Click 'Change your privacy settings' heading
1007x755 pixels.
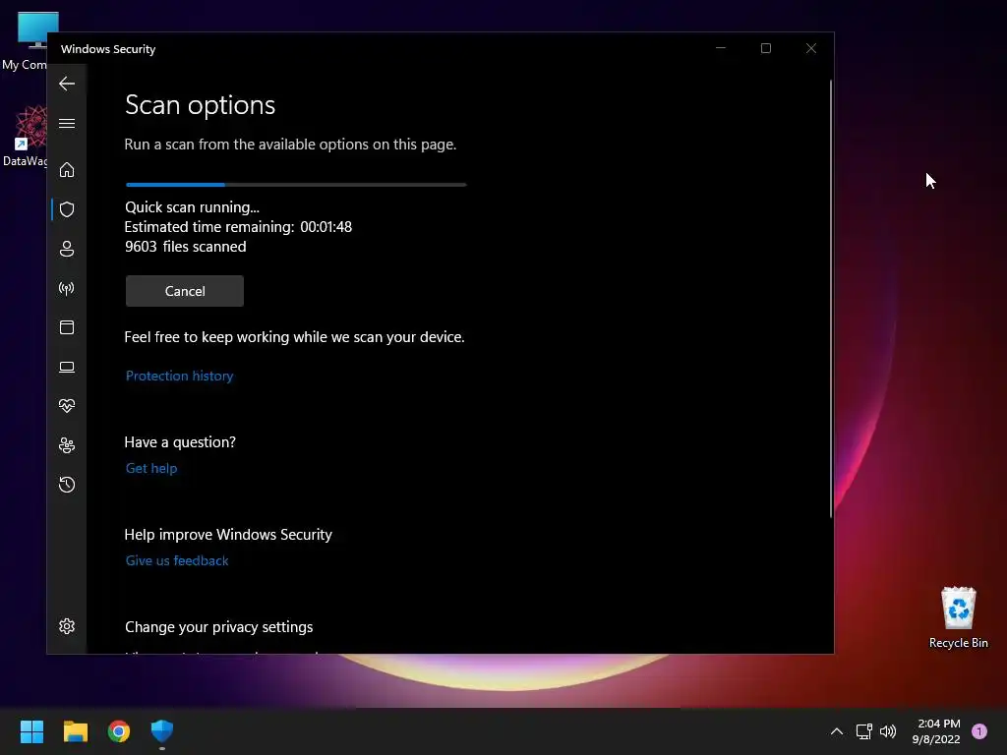tap(219, 626)
